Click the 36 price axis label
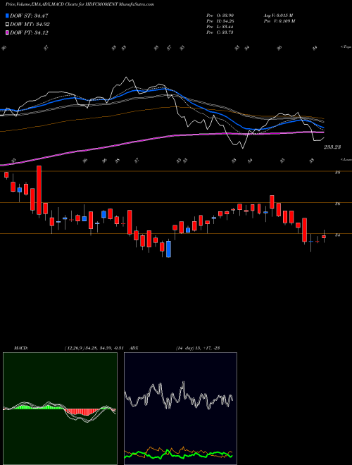Viewport: 352px width, 465px height. [x=337, y=204]
